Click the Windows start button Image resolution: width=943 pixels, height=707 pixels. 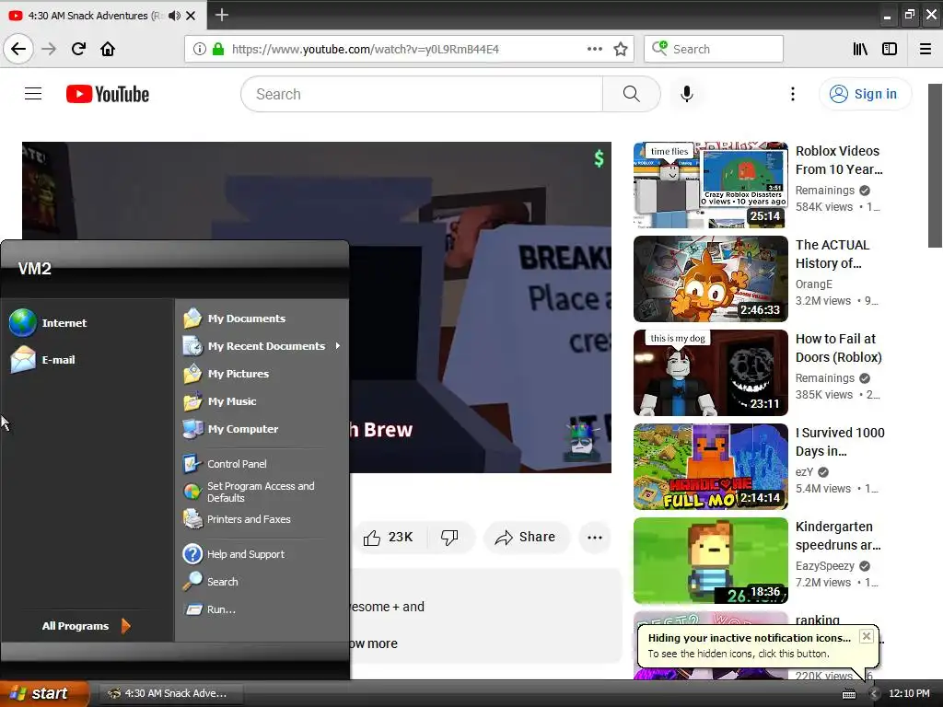point(43,693)
